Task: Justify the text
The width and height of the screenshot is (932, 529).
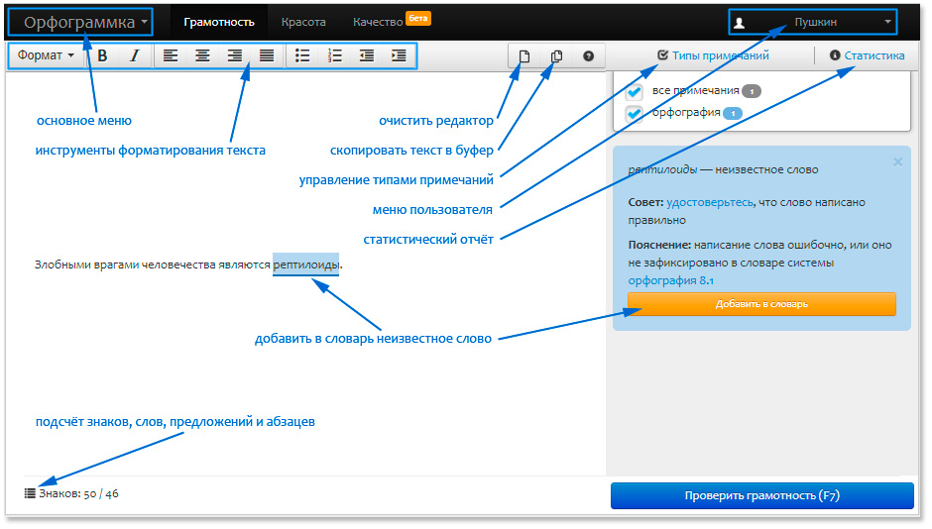Action: 267,55
